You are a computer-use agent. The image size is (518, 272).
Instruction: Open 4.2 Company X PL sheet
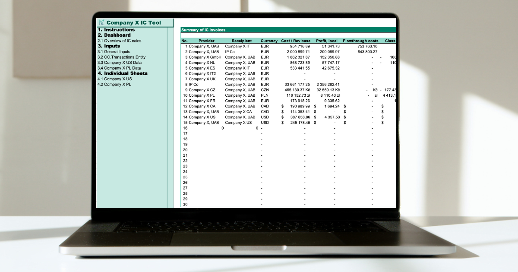(x=114, y=85)
